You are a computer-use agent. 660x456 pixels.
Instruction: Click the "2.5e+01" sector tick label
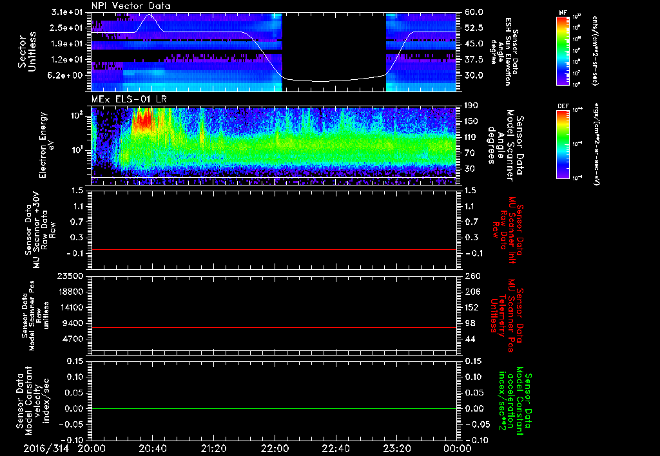[x=67, y=28]
